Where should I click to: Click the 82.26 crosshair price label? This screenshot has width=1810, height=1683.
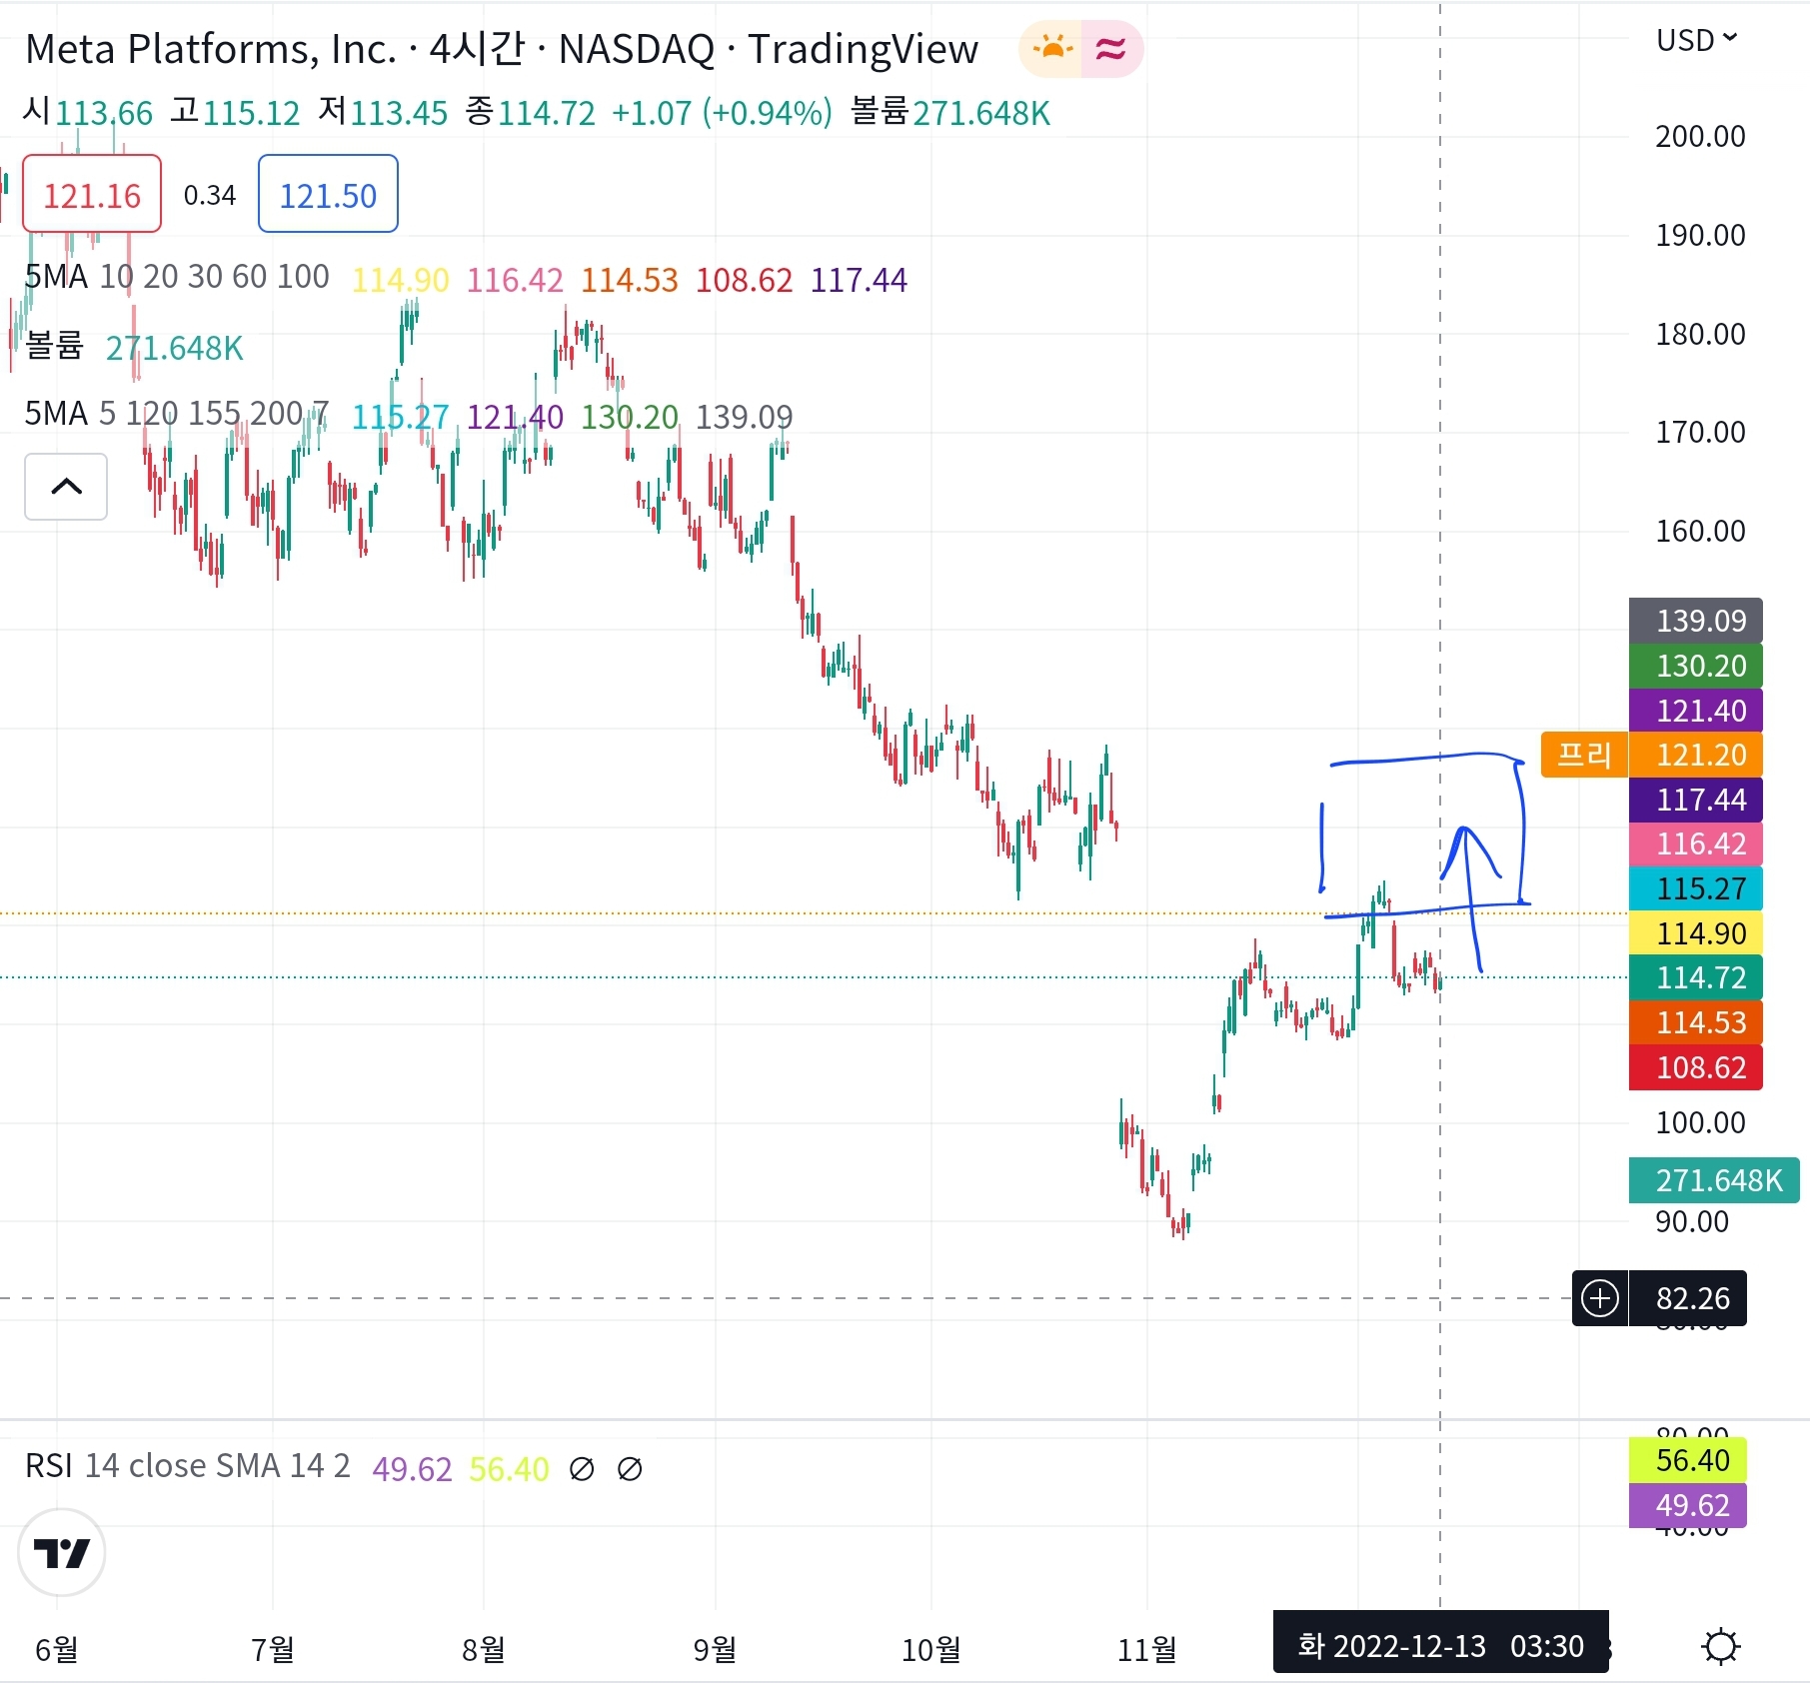click(x=1687, y=1298)
